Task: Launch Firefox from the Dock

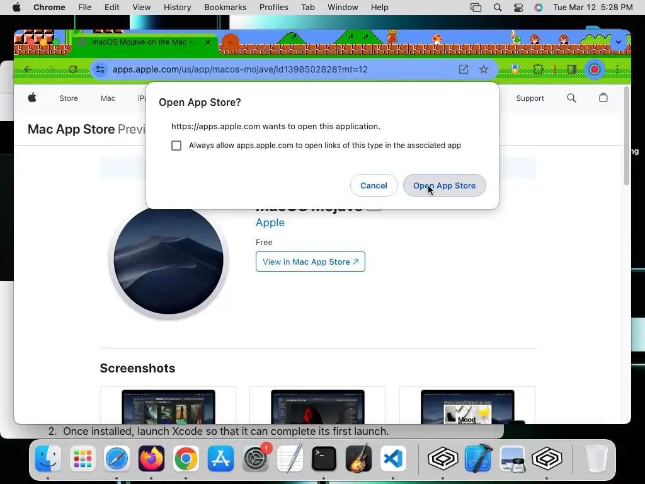Action: tap(151, 459)
